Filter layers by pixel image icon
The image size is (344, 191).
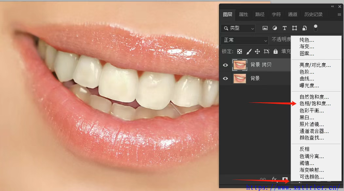pos(265,28)
